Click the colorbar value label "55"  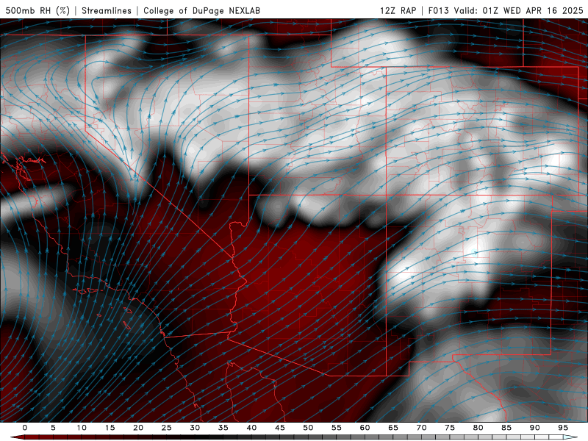coord(337,428)
